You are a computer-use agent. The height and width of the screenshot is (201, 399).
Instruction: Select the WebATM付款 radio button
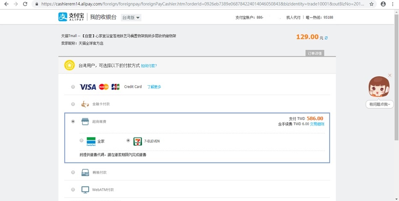click(x=73, y=190)
